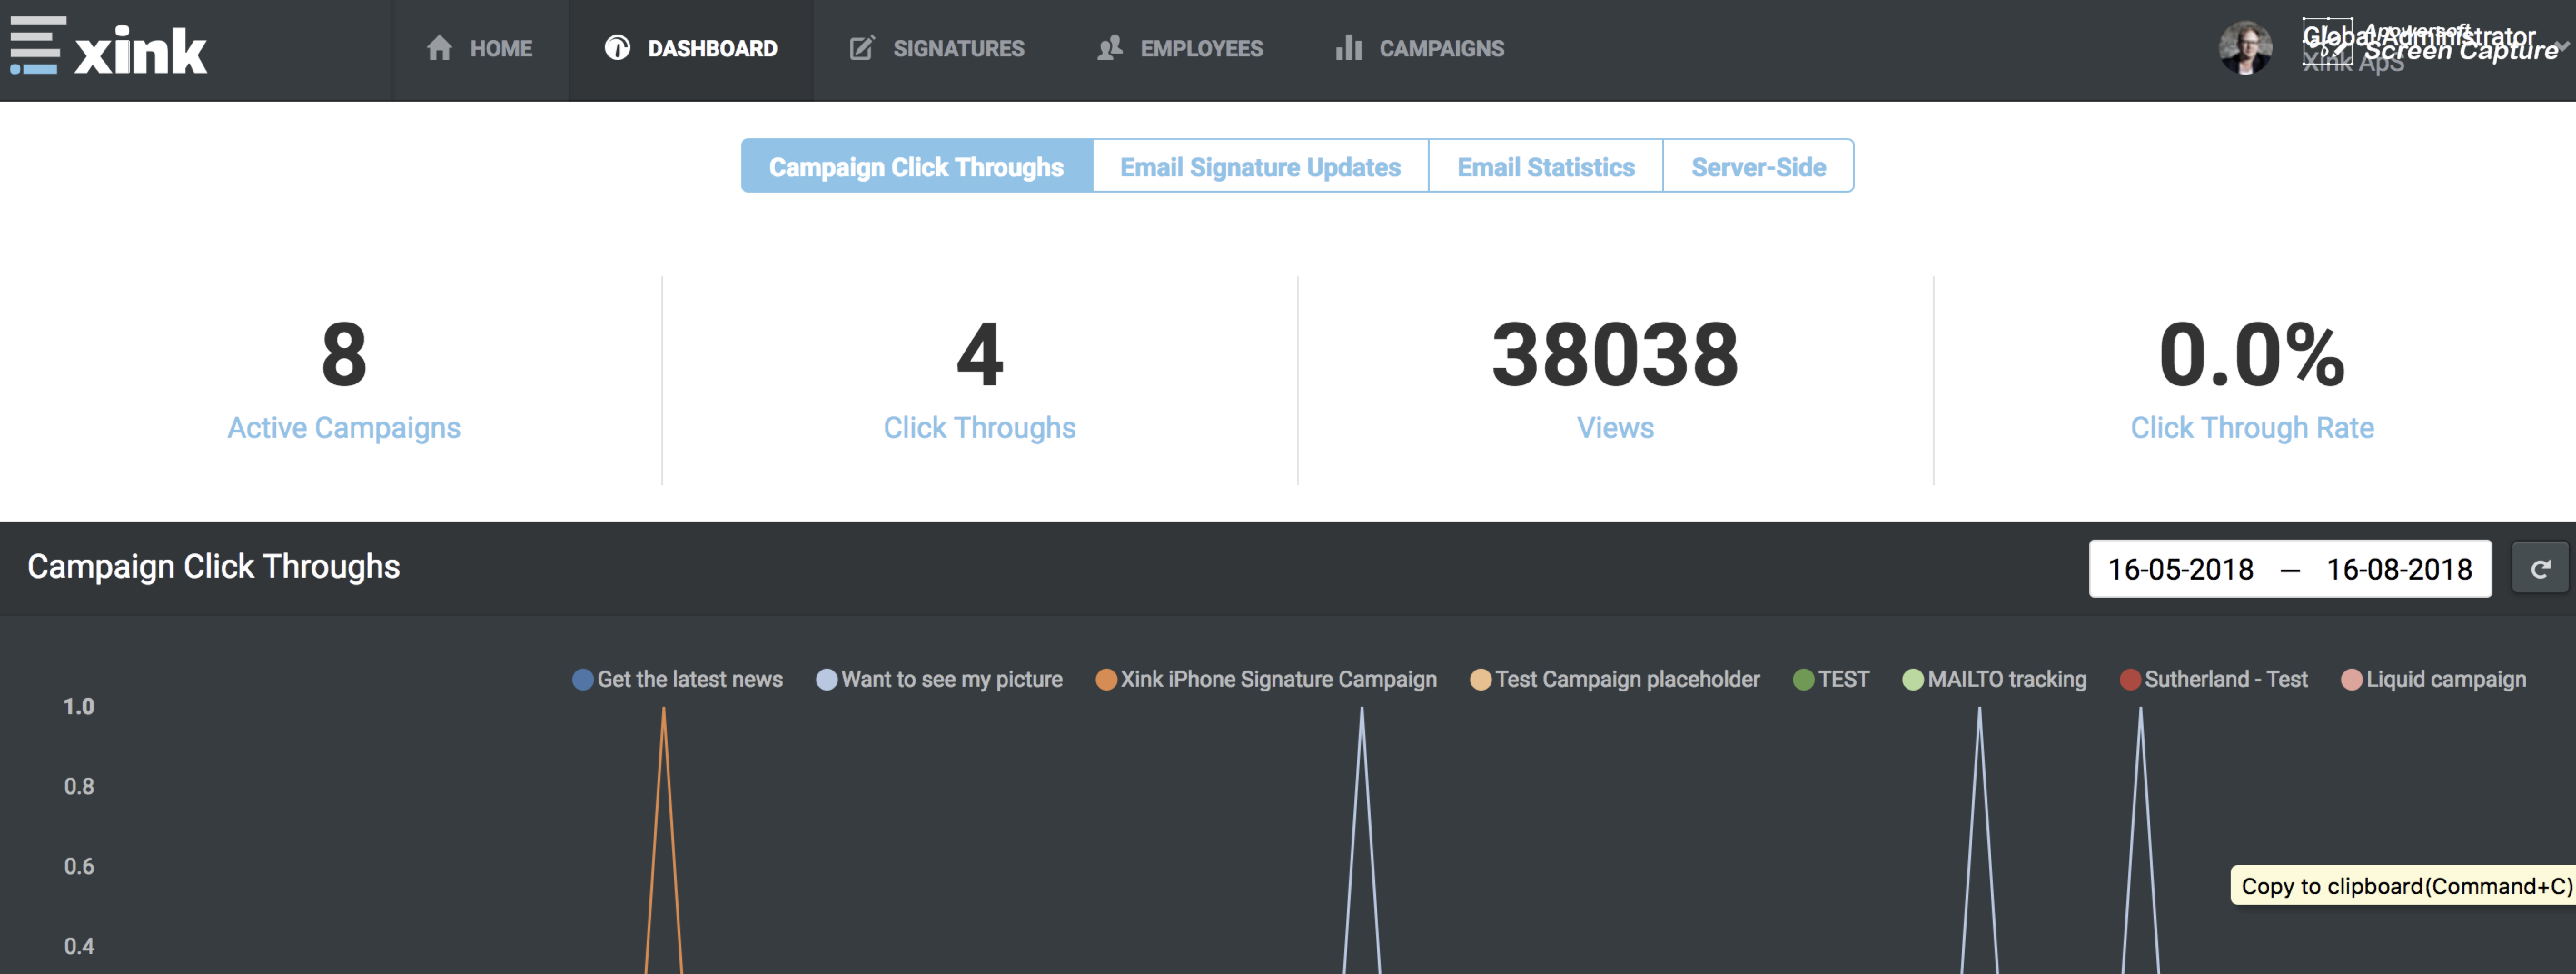Screen dimensions: 2576x974
Task: Go to EMPLOYEES in the navigation bar
Action: coord(1180,48)
